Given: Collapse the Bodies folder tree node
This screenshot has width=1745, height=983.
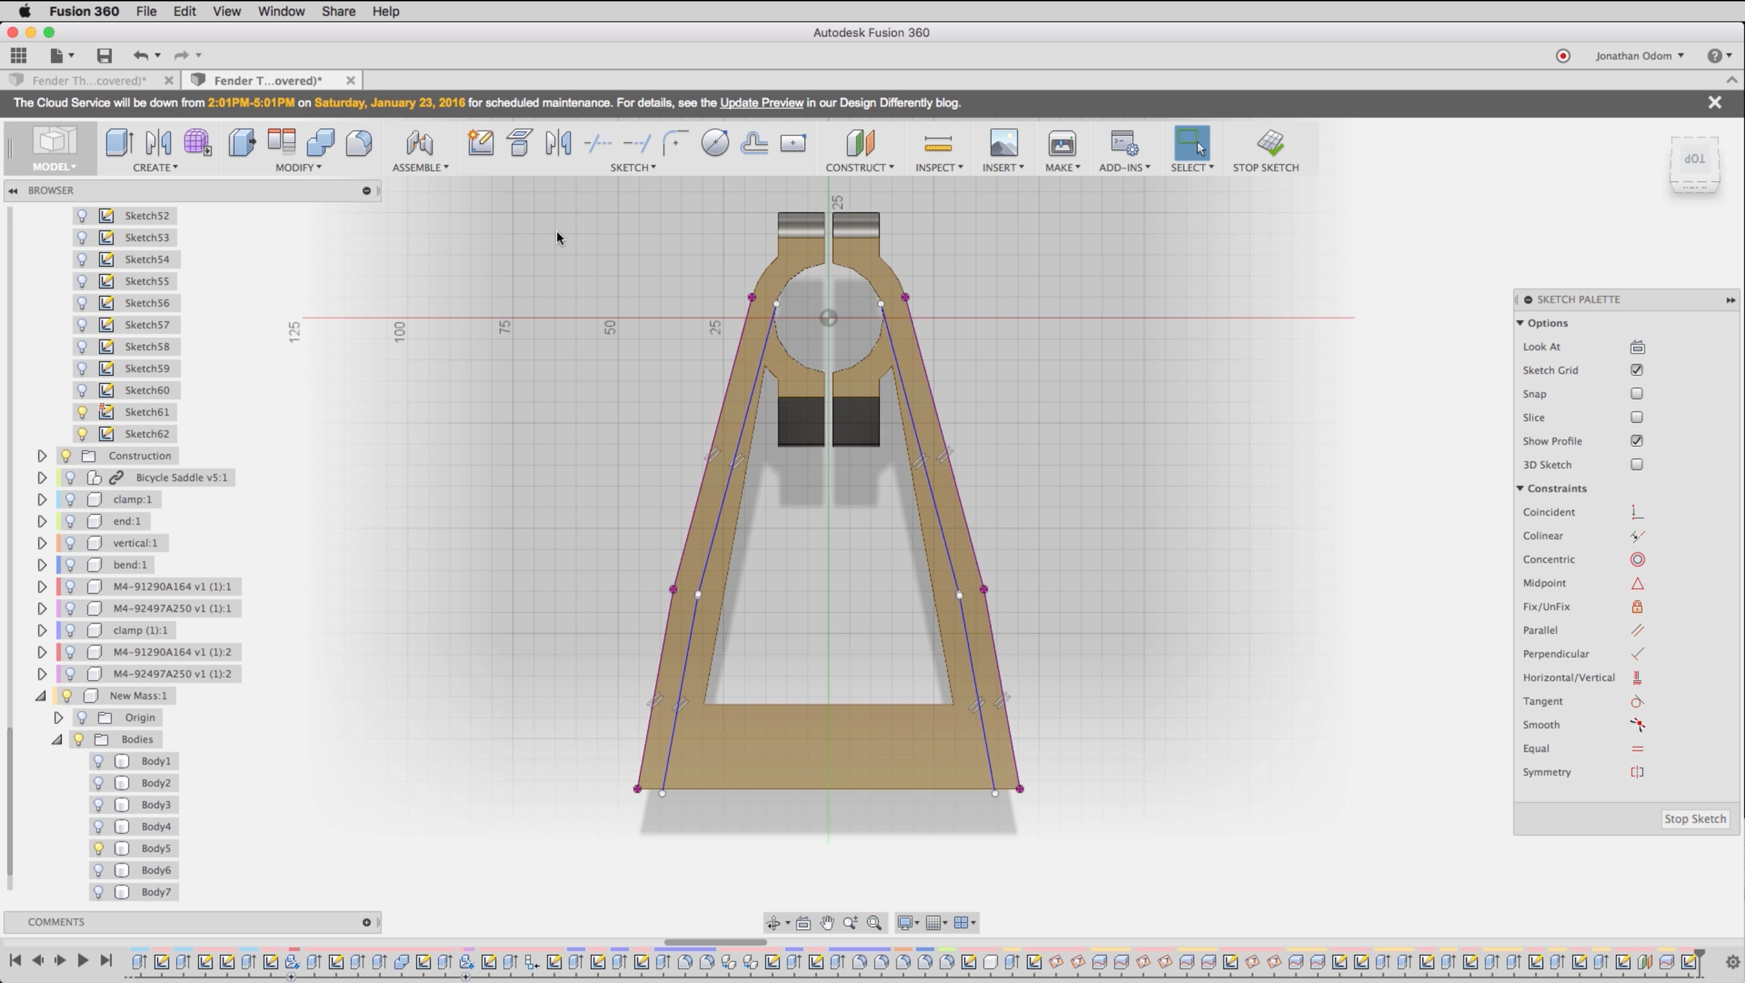Looking at the screenshot, I should [57, 739].
